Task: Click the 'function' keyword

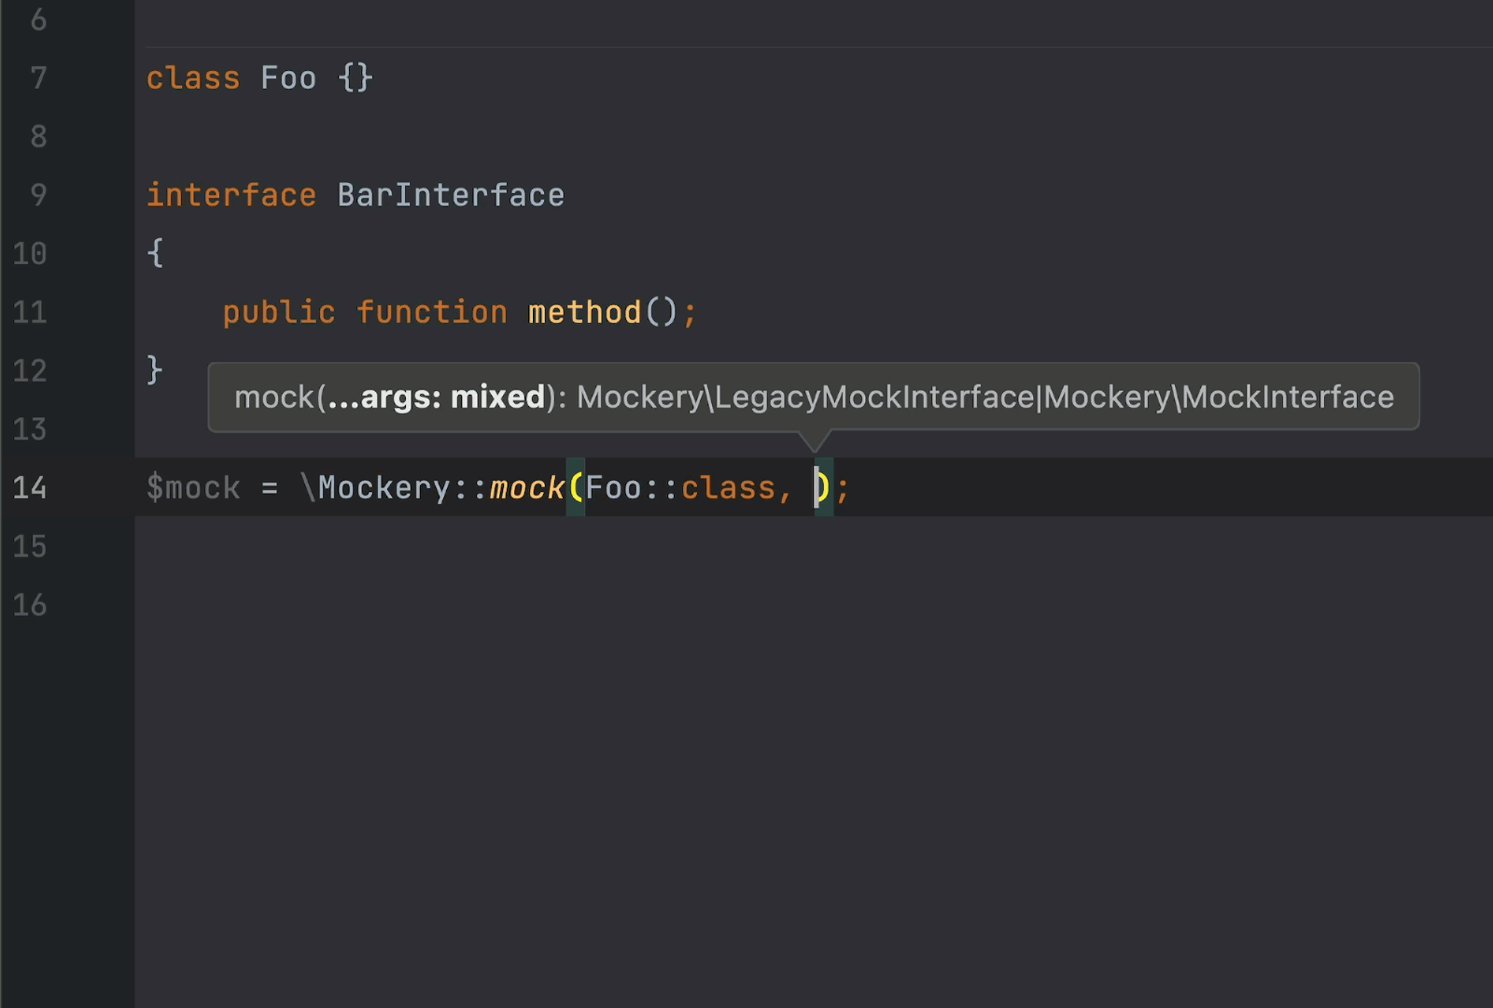Action: (x=432, y=312)
